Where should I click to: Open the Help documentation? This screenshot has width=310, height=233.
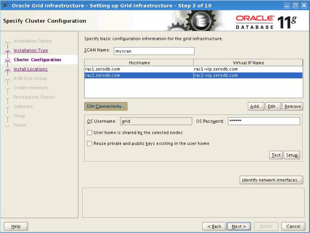[x=16, y=226]
